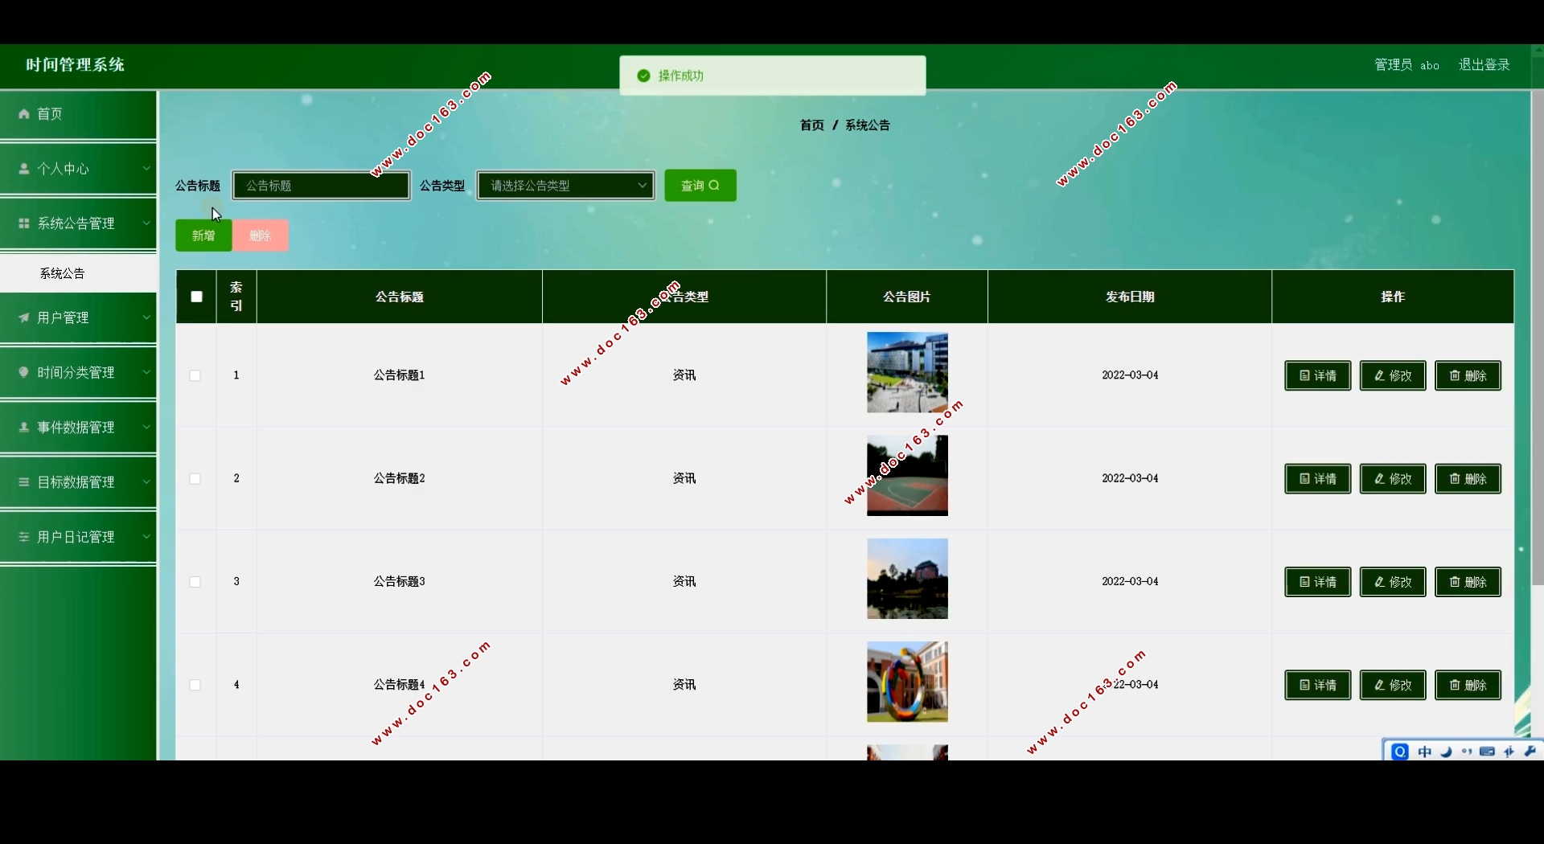Viewport: 1544px width, 844px height.
Task: Click the green 新增 button
Action: [203, 236]
